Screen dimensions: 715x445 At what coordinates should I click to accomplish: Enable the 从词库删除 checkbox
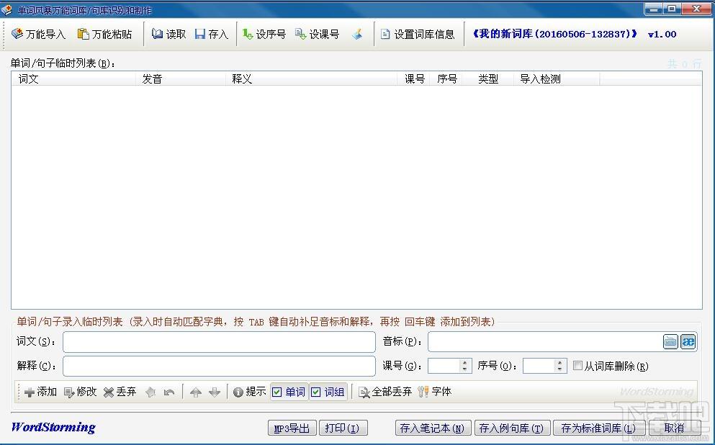tap(577, 366)
